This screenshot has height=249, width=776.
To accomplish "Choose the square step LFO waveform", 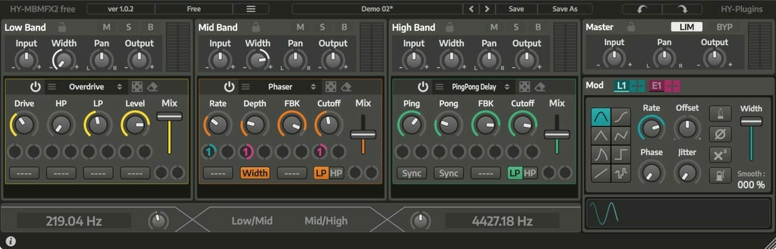I will 620,154.
